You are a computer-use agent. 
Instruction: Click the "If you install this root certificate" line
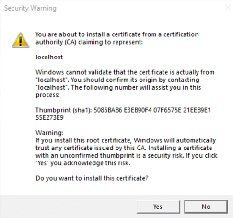click(x=126, y=140)
